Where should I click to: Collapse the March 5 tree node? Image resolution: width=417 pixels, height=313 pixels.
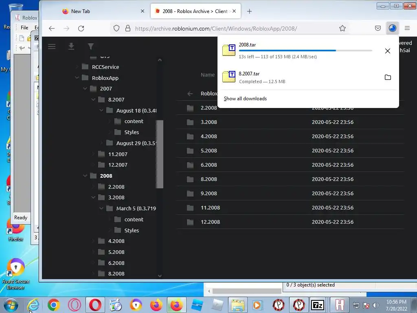click(x=101, y=208)
